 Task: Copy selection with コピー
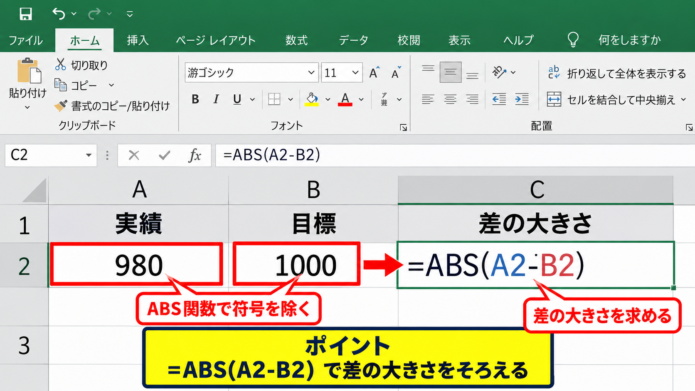click(76, 86)
